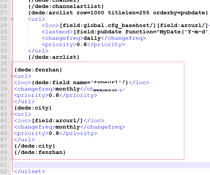Collapse the url fold marker on line 28
The height and width of the screenshot is (175, 210).
pos(12,19)
